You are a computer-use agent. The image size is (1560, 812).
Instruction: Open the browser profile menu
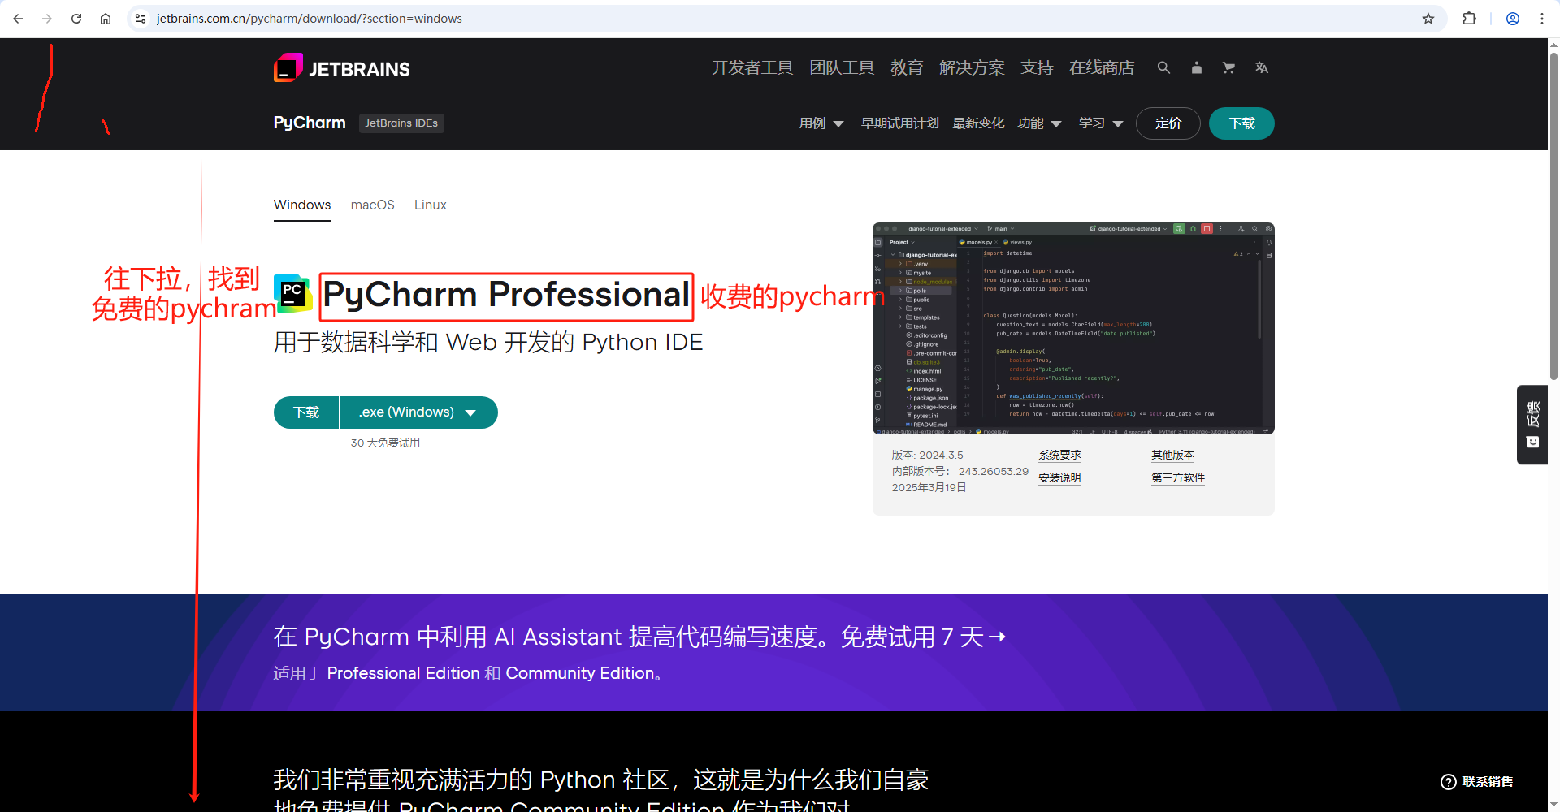1513,19
